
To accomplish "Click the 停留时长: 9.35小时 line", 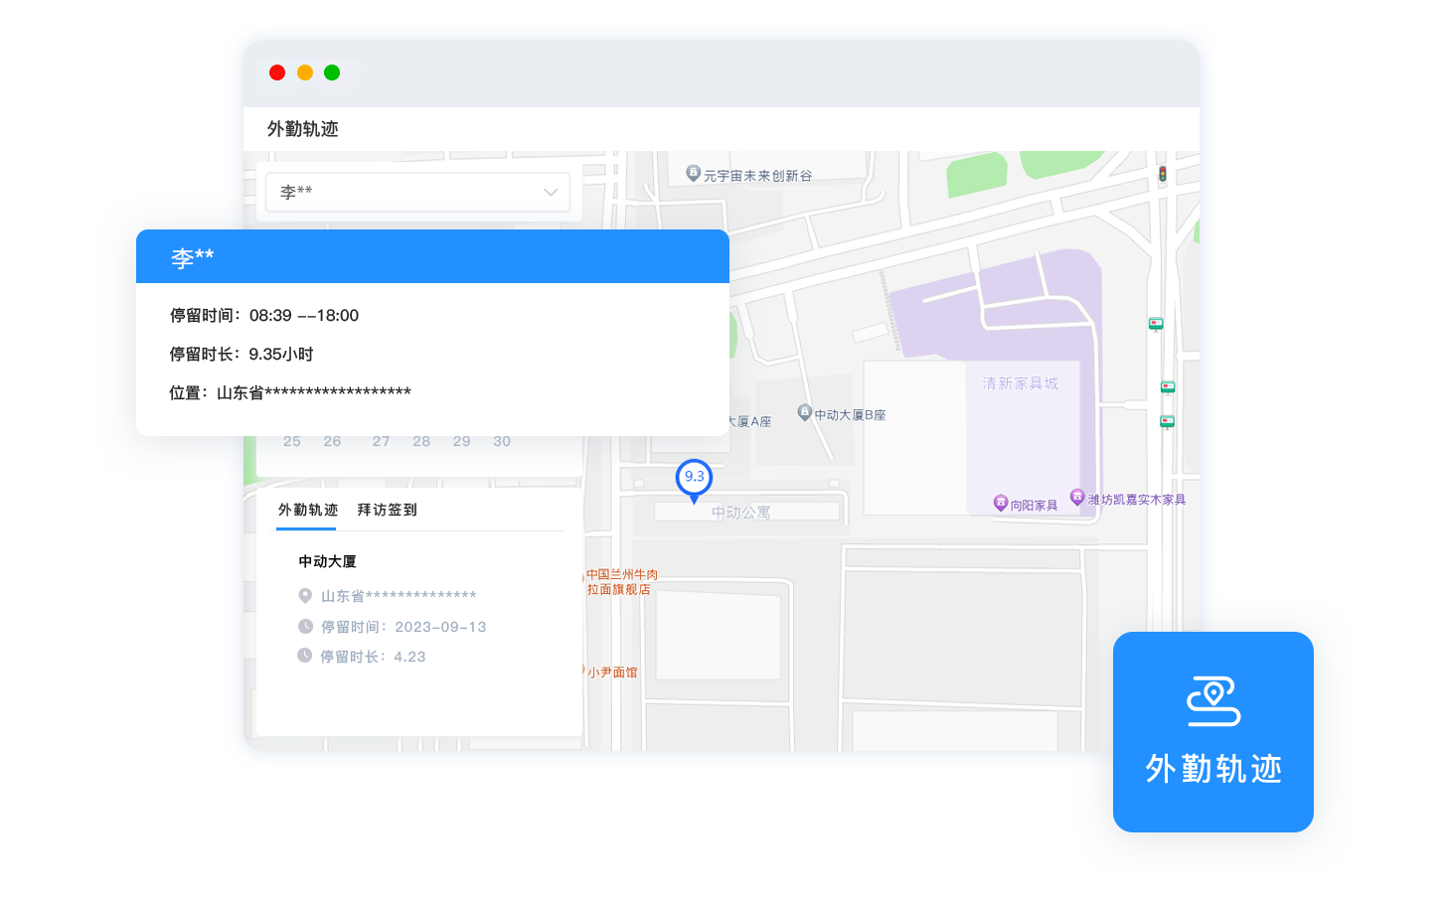I will [x=241, y=354].
